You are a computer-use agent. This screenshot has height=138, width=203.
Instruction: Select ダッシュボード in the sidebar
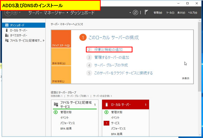(x=24, y=25)
